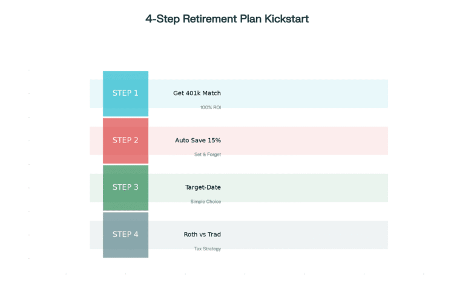This screenshot has height=303, width=454.
Task: Click the 'Target-Date' label
Action: click(x=203, y=187)
